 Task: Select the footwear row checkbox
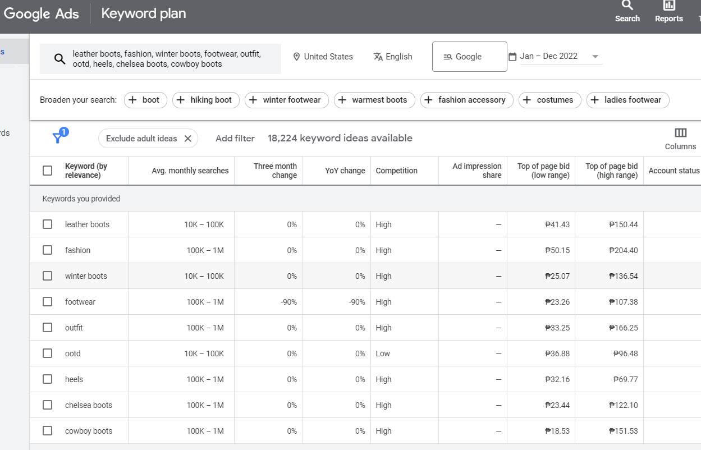click(48, 302)
